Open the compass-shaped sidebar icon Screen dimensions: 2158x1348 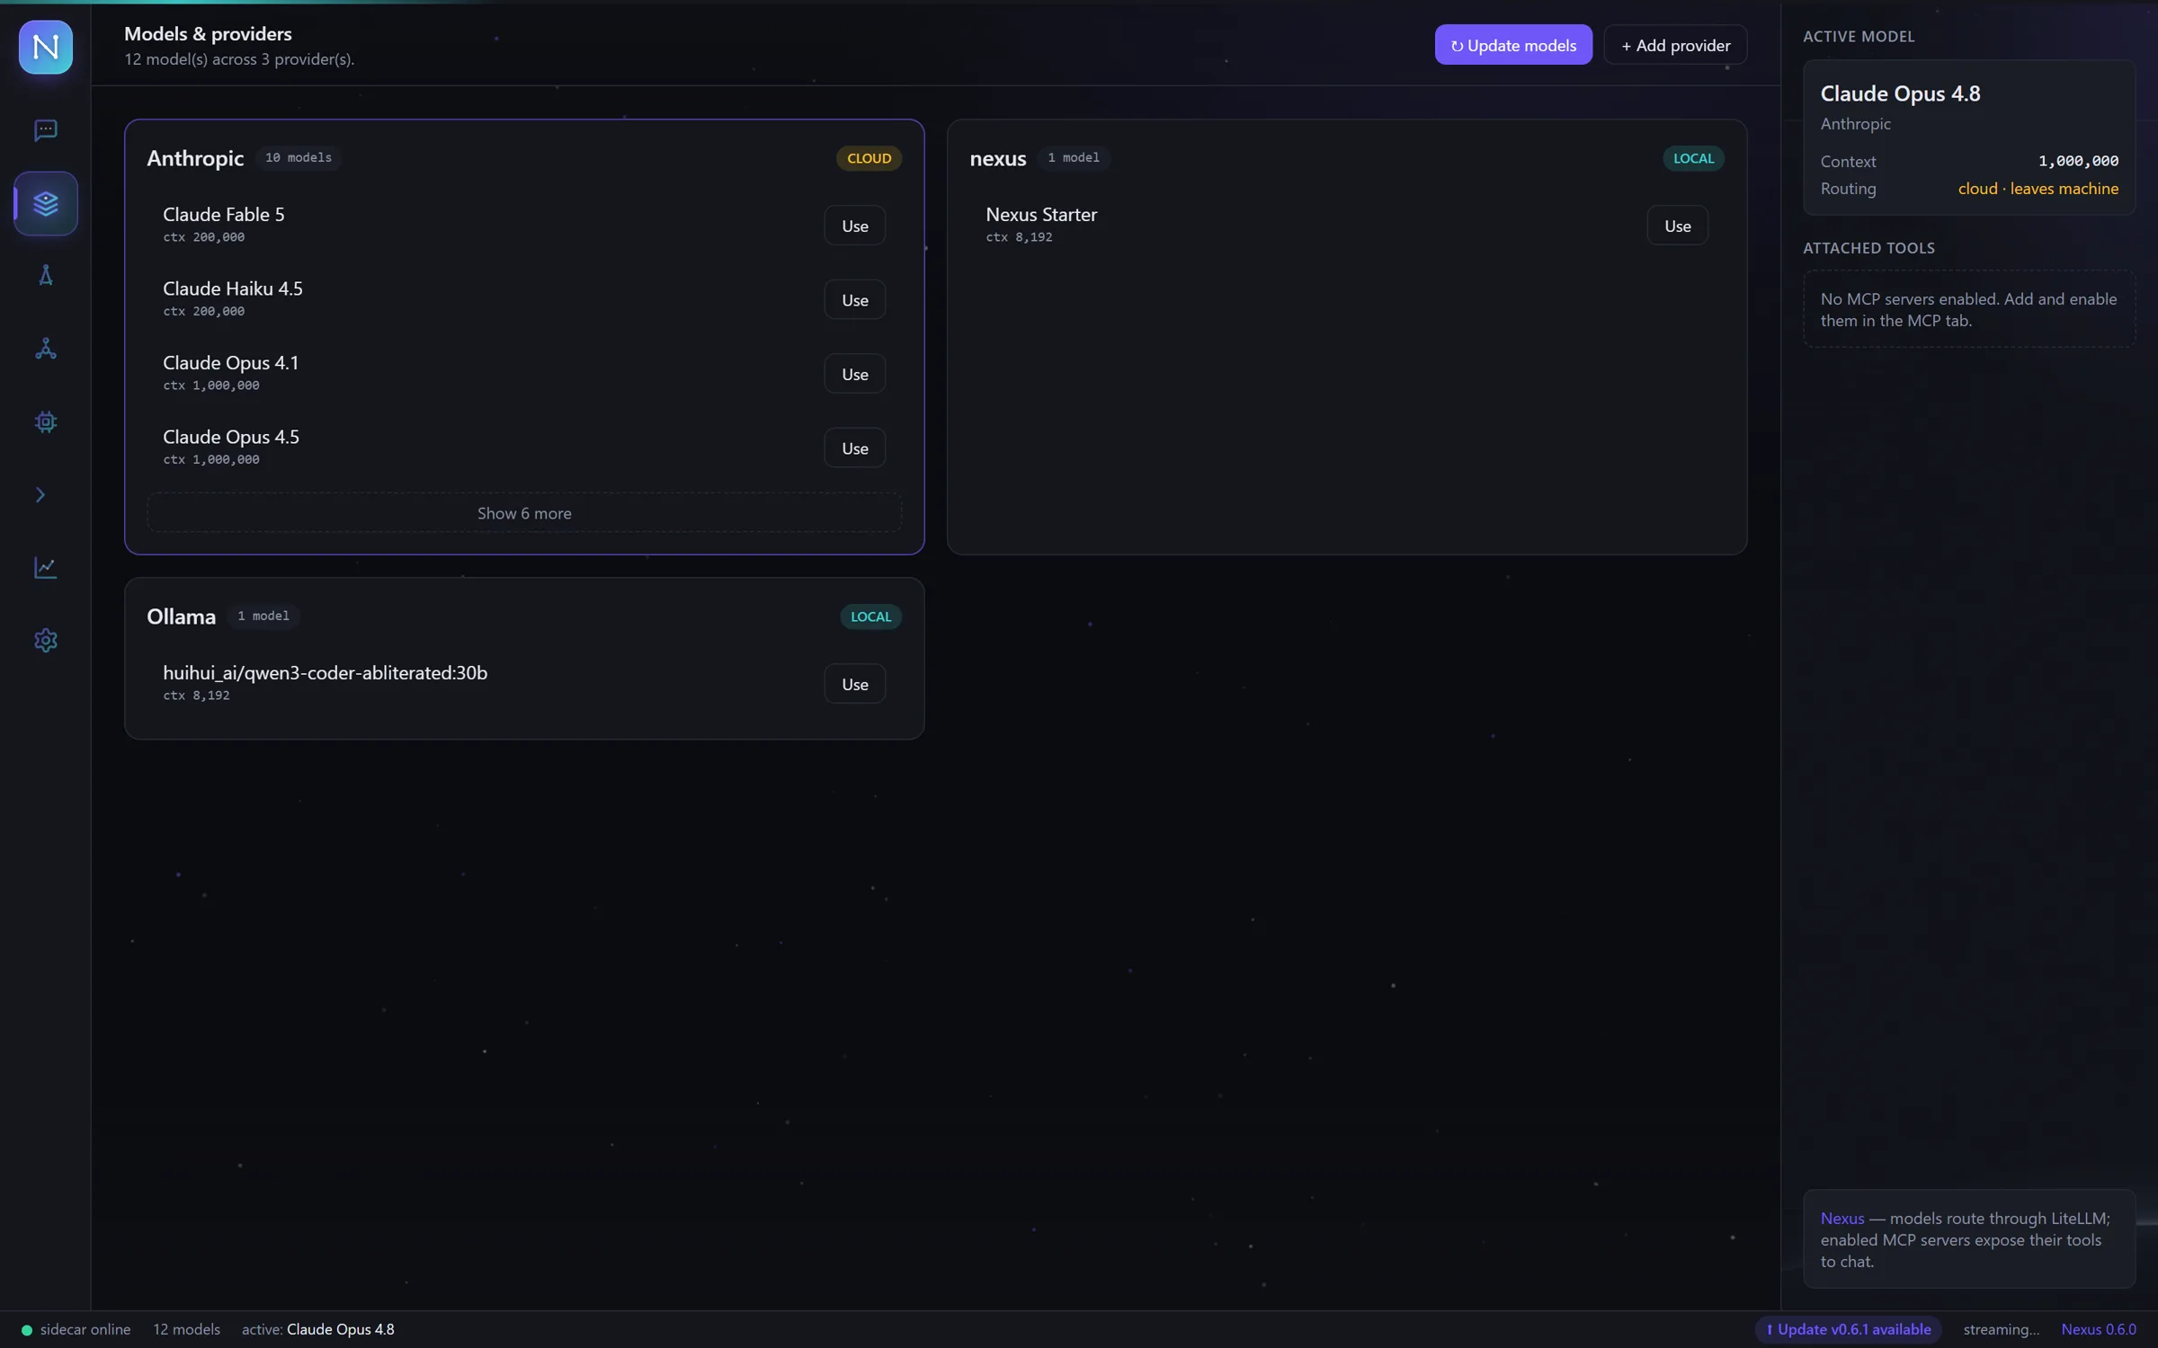[x=45, y=276]
